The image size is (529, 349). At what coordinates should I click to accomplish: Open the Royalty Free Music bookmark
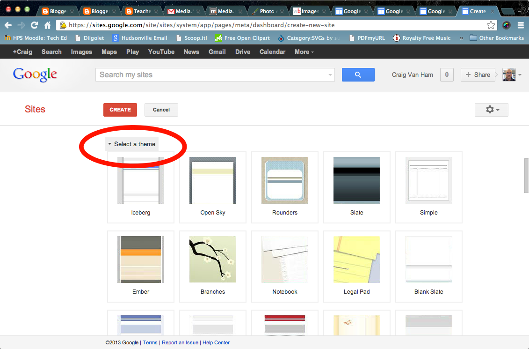tap(422, 38)
